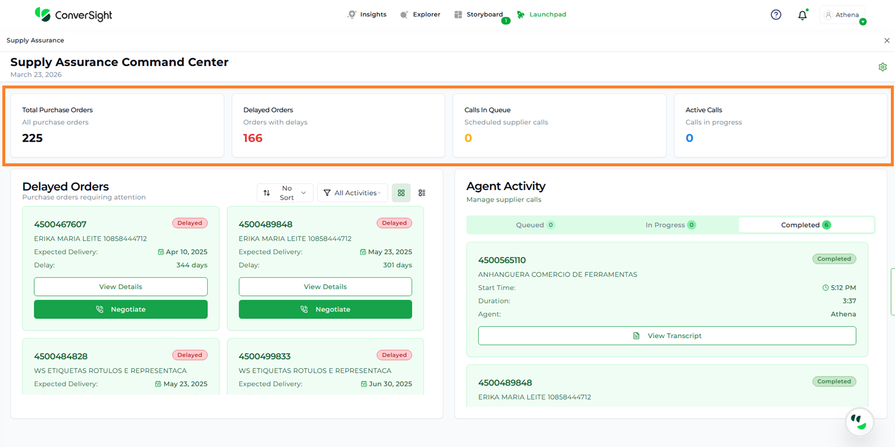This screenshot has height=447, width=895.
Task: Open the floating ConverSight assistant icon
Action: click(859, 422)
